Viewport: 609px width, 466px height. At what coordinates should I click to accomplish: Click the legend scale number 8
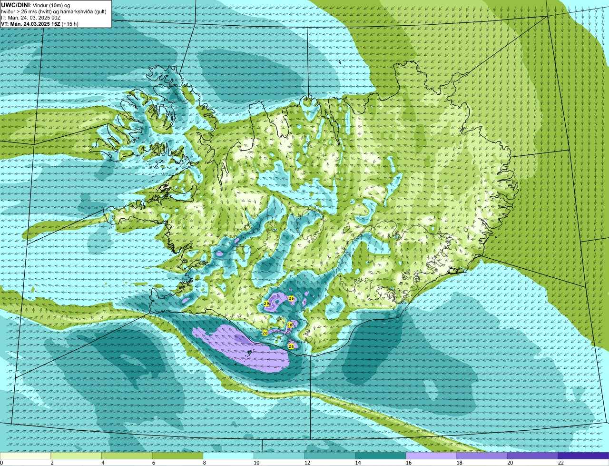[x=204, y=463]
